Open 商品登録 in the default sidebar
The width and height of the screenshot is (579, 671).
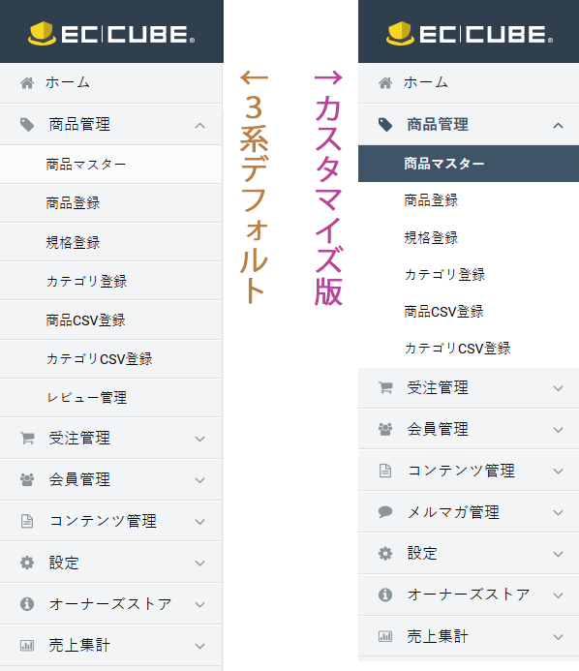click(x=110, y=203)
